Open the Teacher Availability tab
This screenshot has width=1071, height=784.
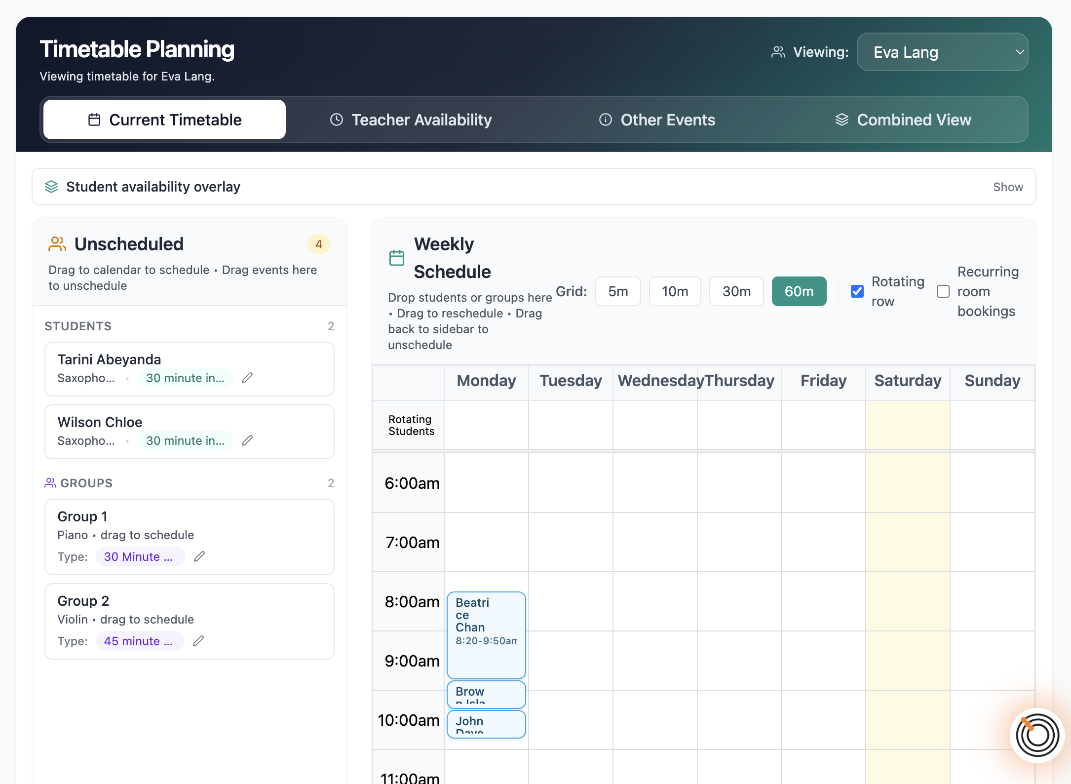(x=411, y=119)
